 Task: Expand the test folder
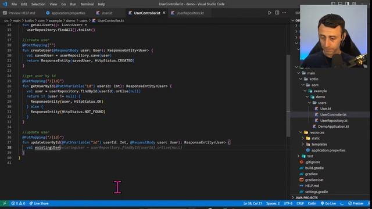click(299, 156)
